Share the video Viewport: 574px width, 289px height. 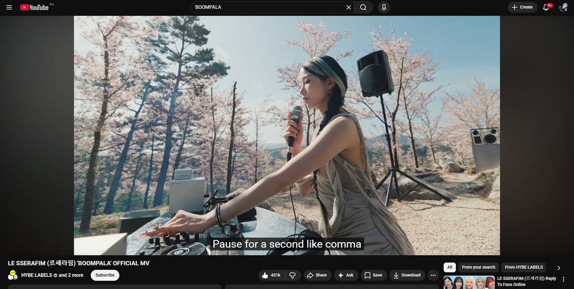(317, 275)
